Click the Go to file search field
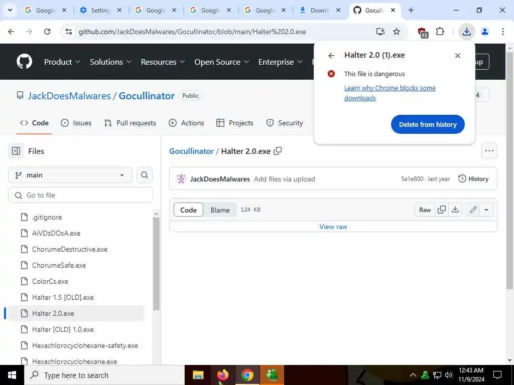Image resolution: width=514 pixels, height=385 pixels. 80,195
